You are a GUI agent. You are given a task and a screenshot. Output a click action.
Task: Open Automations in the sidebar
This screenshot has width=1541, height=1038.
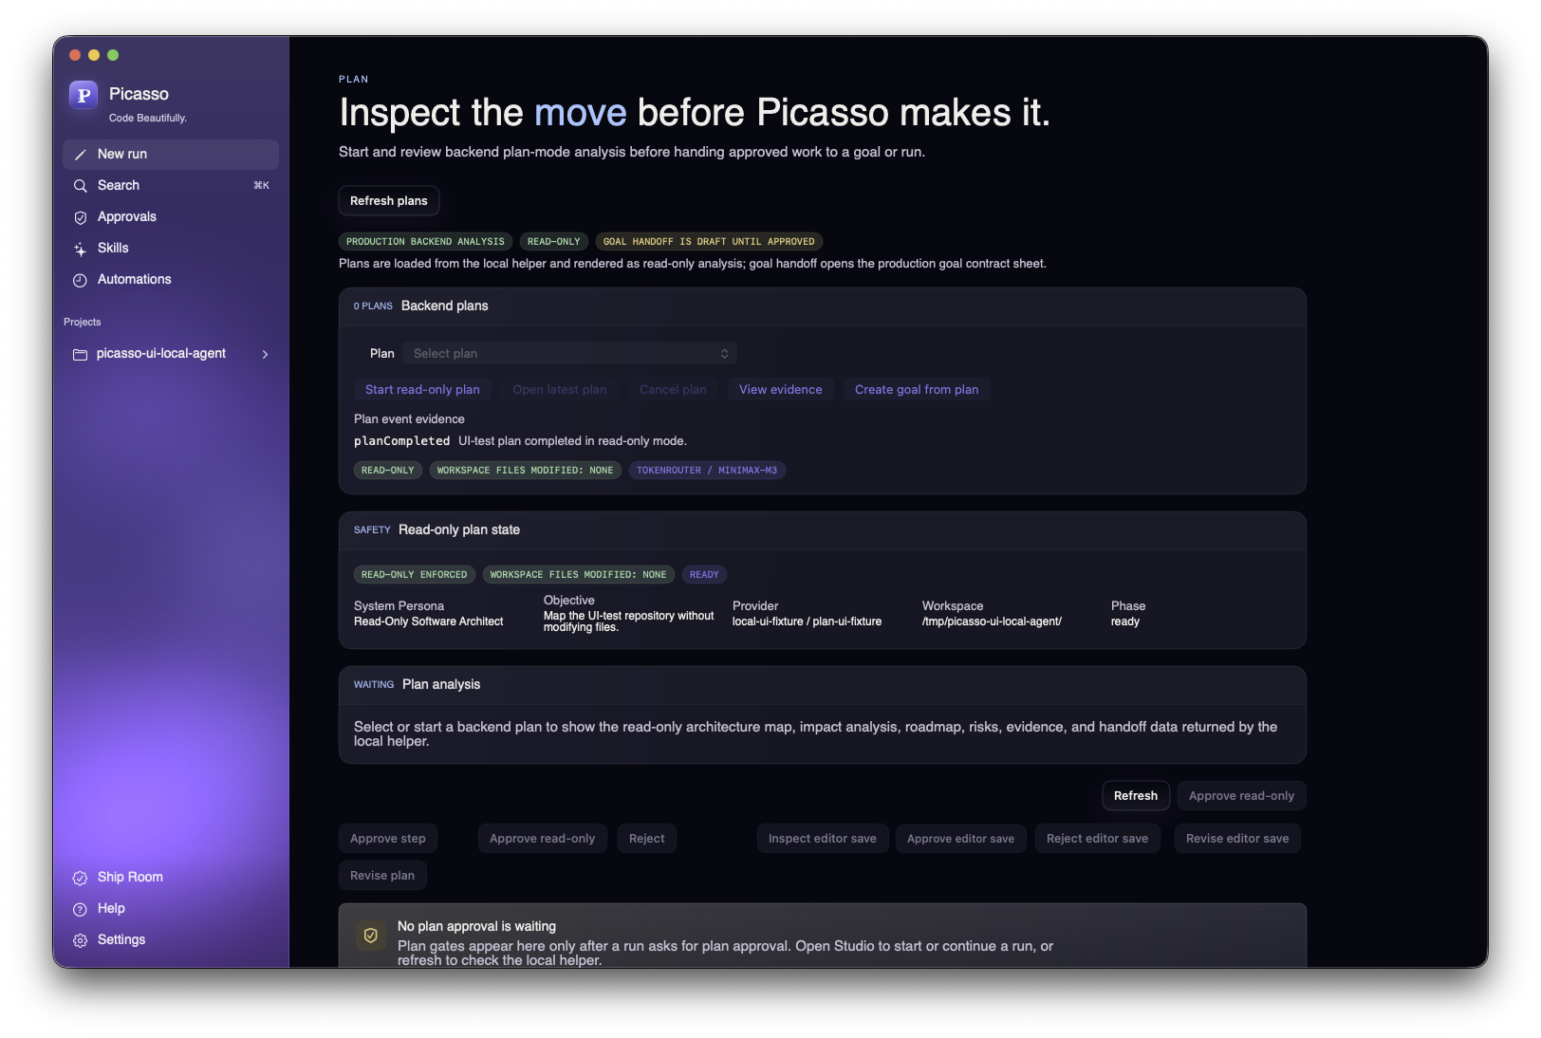click(x=171, y=279)
